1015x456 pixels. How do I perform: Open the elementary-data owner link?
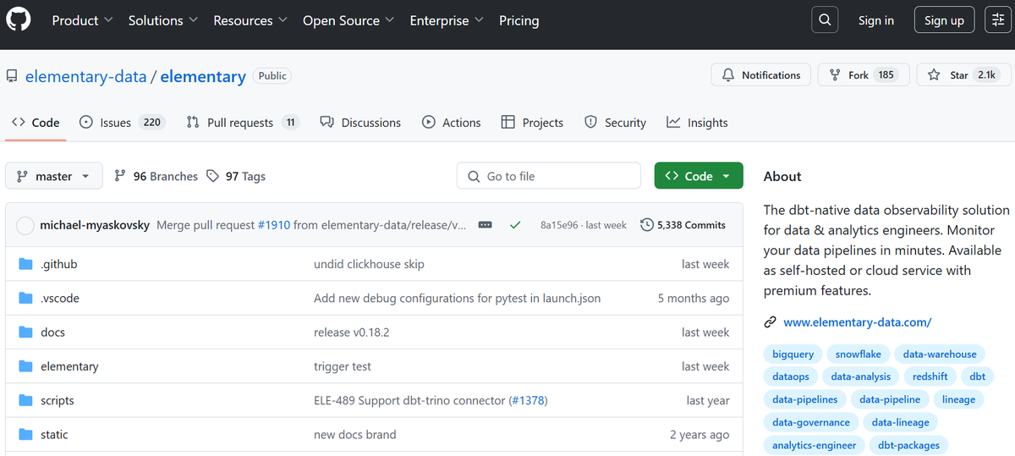tap(86, 76)
